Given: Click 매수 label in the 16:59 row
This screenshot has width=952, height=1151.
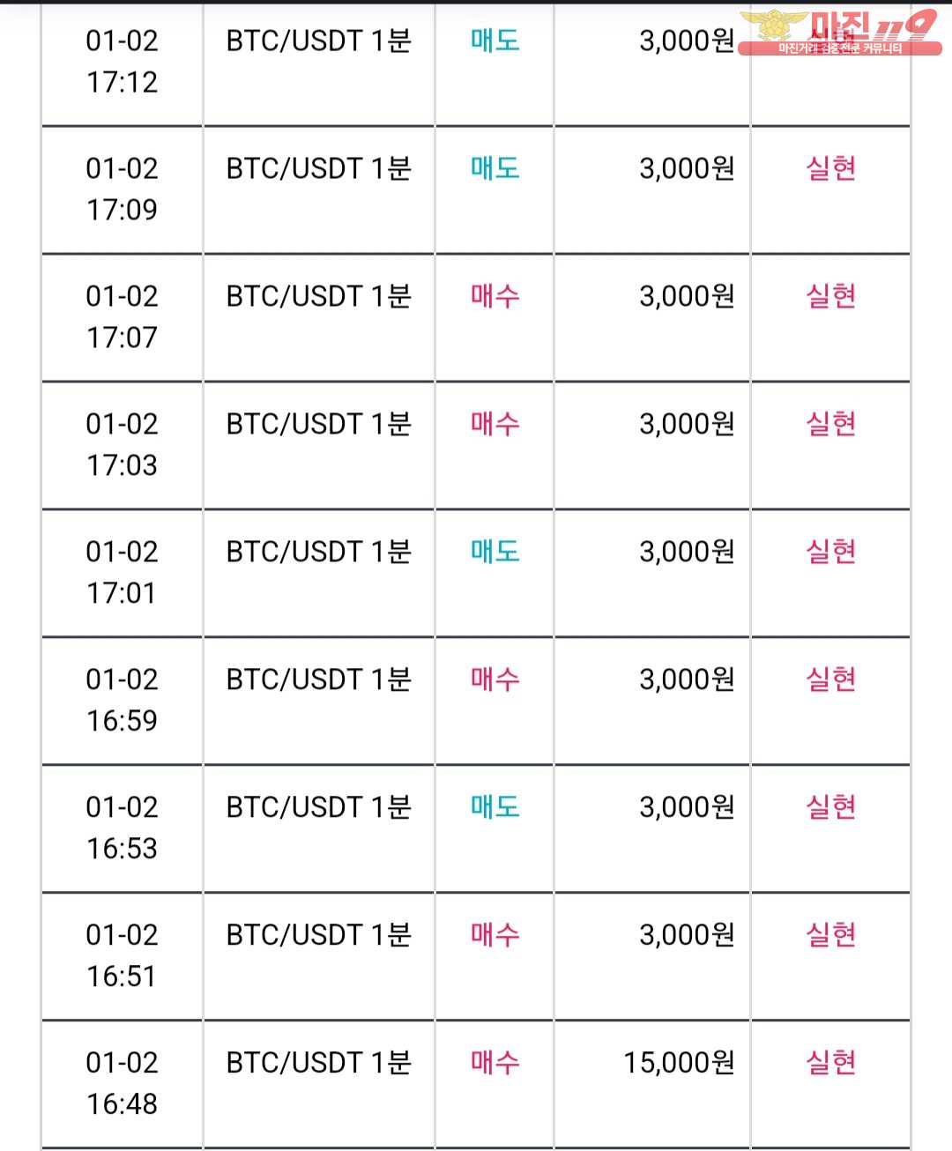Looking at the screenshot, I should 495,679.
